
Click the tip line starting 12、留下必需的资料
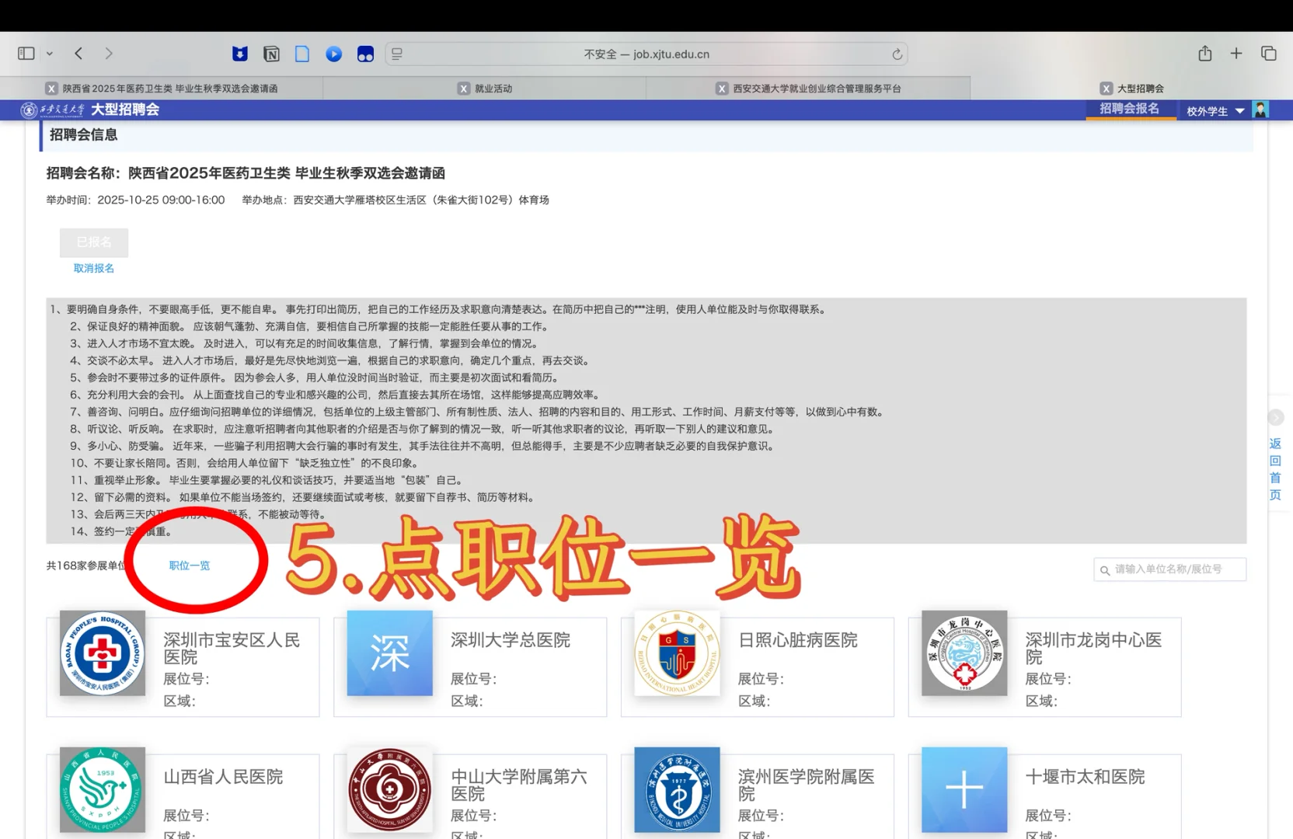point(305,497)
